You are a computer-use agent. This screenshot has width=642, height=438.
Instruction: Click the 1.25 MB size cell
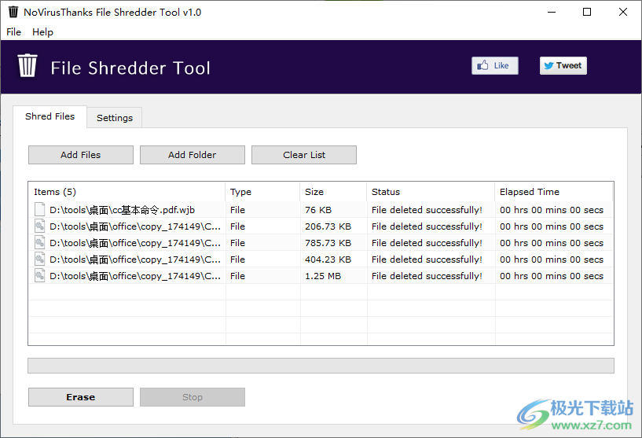323,276
